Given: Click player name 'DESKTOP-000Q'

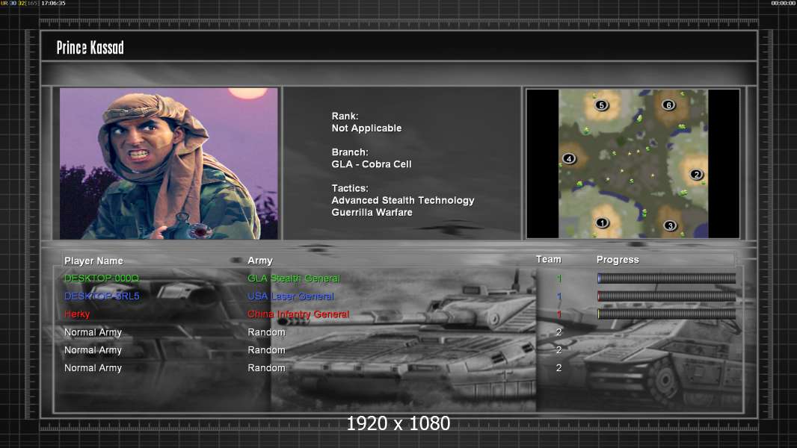Looking at the screenshot, I should click(101, 278).
